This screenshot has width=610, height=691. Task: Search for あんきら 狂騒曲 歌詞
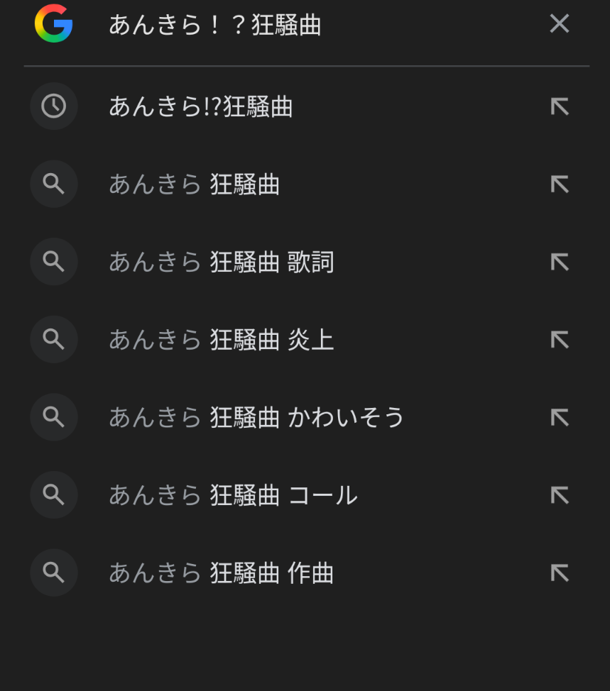[221, 262]
